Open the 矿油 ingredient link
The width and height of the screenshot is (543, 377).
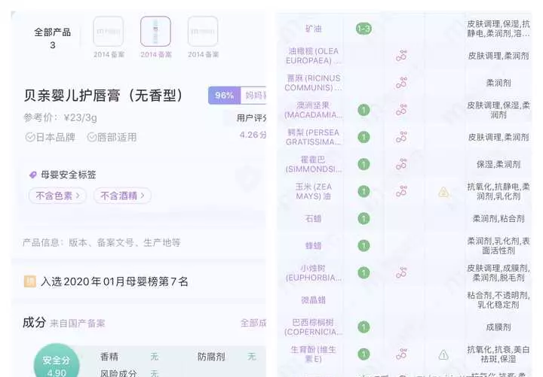pyautogui.click(x=314, y=29)
